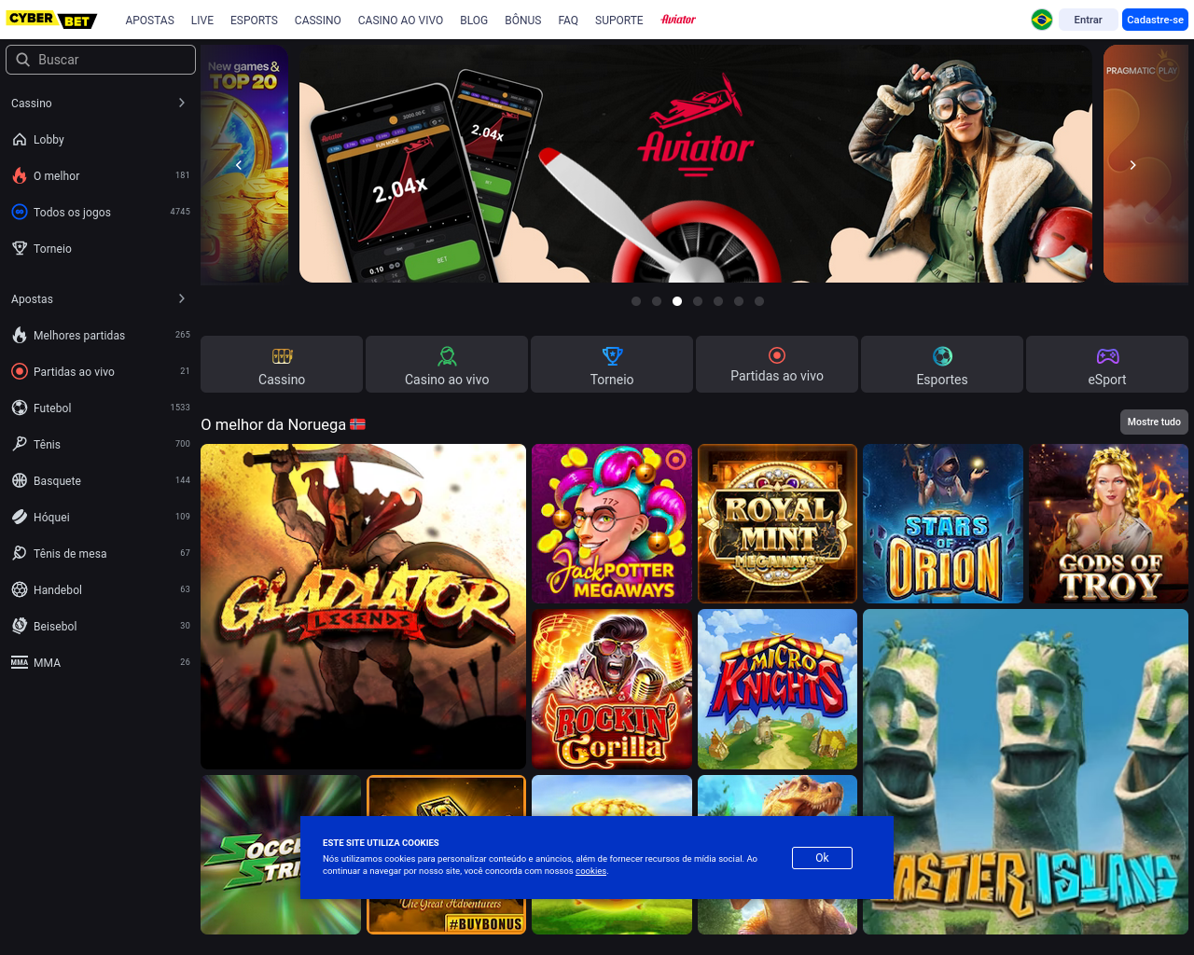Go to previous banner slide

[239, 165]
